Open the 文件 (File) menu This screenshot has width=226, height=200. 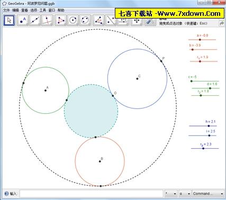point(6,11)
